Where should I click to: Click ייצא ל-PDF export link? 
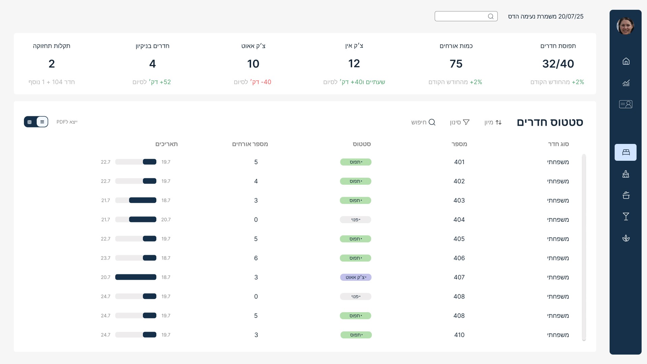[x=67, y=122]
